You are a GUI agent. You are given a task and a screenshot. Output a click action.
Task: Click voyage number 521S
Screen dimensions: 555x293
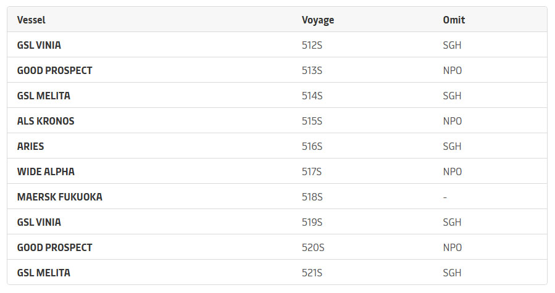point(312,273)
